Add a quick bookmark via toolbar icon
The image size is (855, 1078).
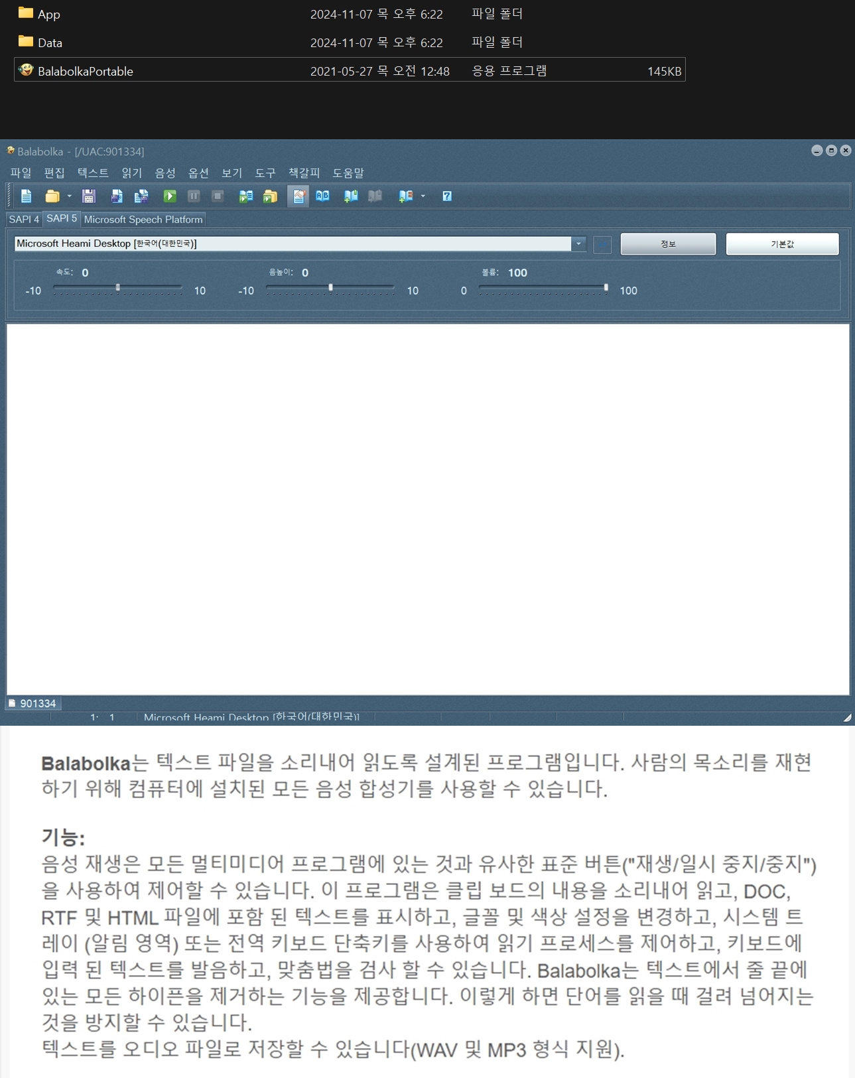click(351, 196)
